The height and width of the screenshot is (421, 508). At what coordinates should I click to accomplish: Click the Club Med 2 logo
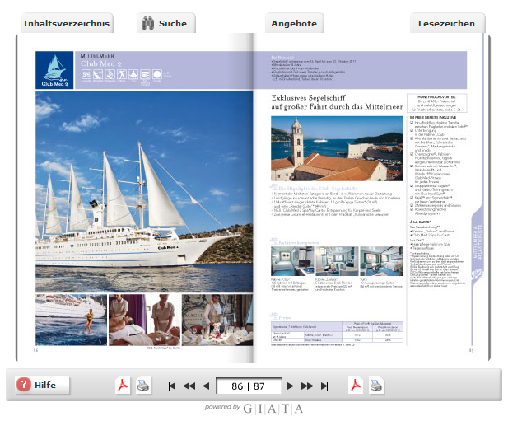coord(54,70)
